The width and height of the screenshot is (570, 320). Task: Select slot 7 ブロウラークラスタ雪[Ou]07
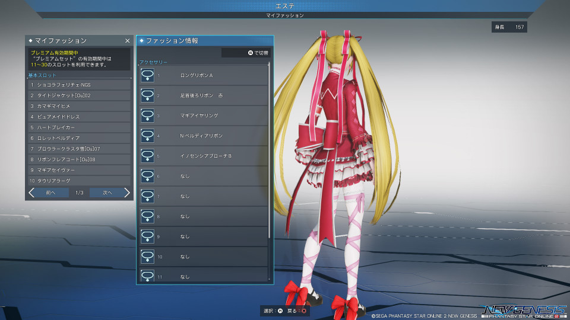click(79, 149)
